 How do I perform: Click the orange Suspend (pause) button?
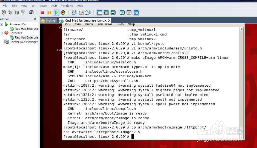click(49, 12)
